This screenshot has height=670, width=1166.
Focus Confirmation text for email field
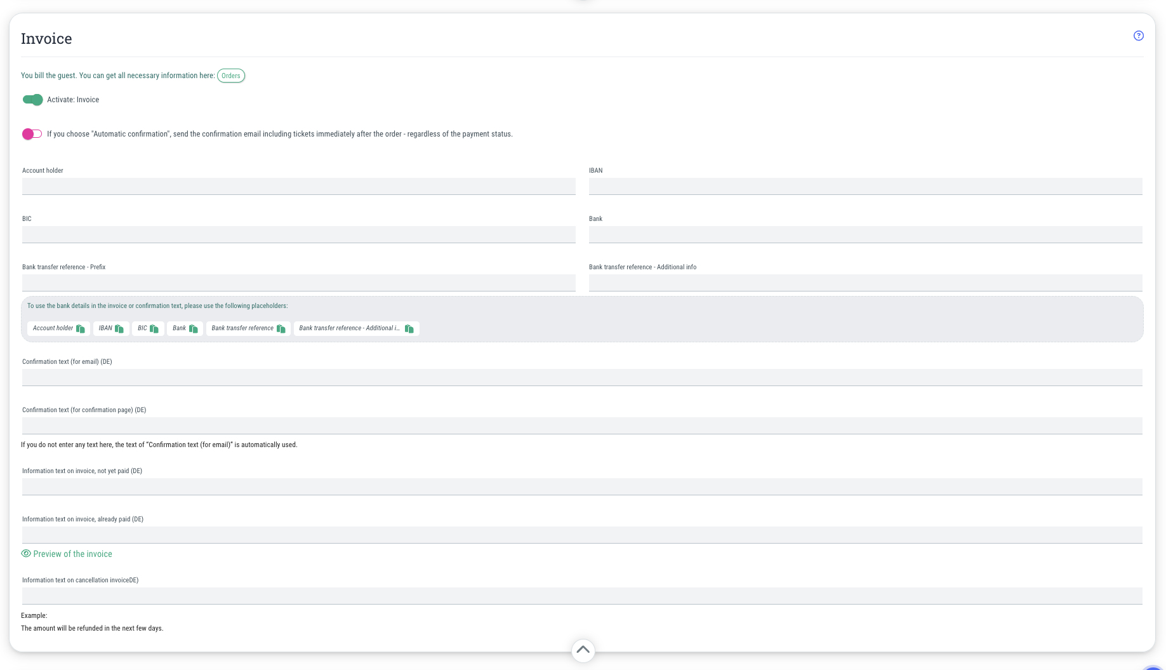coord(582,377)
